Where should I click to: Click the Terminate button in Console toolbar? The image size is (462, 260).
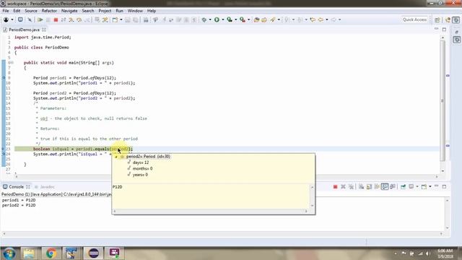335,186
